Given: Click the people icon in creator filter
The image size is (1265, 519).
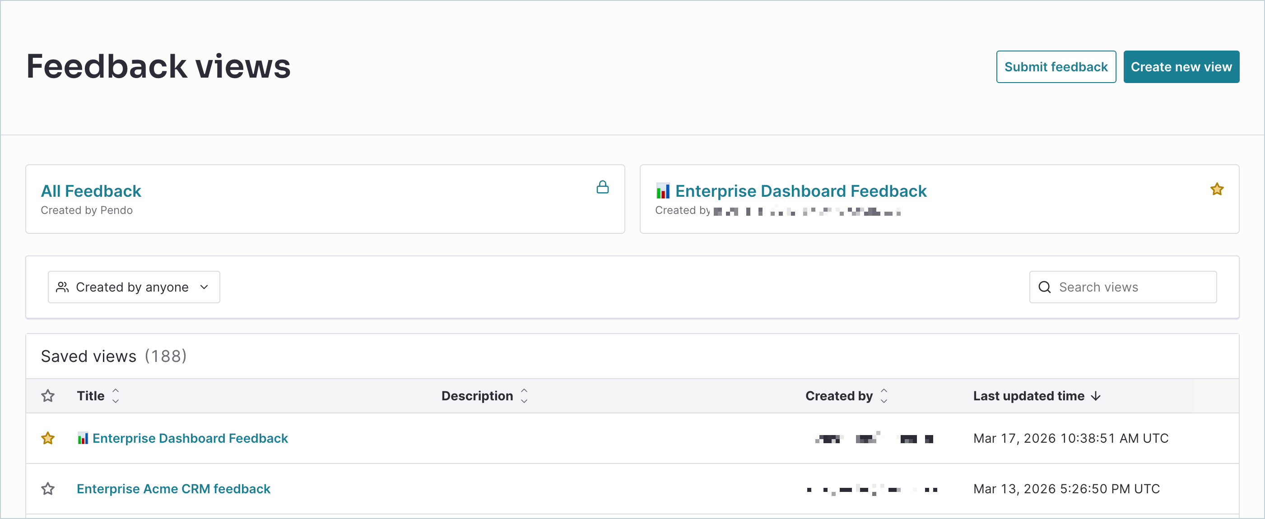Looking at the screenshot, I should 62,287.
